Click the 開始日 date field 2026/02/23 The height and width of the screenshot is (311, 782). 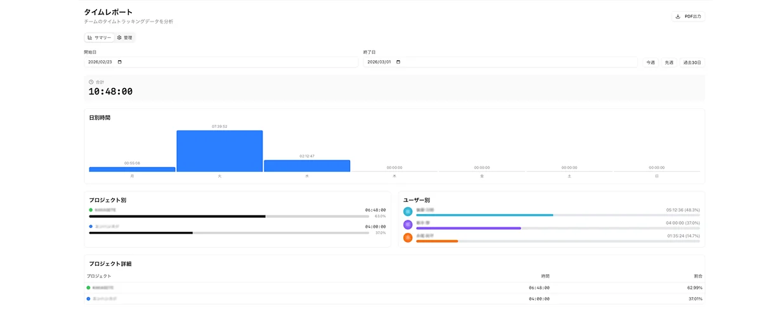[x=221, y=62]
